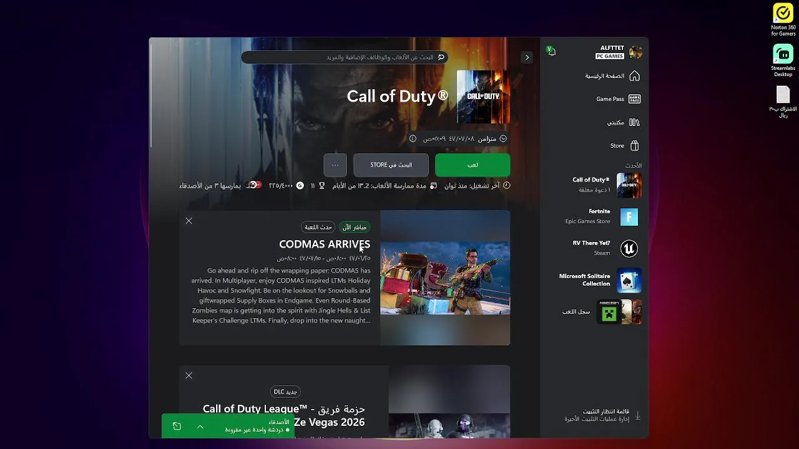Open Streamlabs Desktop shortcut

click(783, 61)
